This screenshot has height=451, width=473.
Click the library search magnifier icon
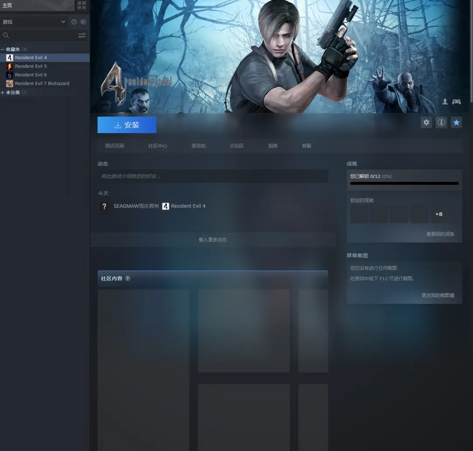tap(6, 36)
